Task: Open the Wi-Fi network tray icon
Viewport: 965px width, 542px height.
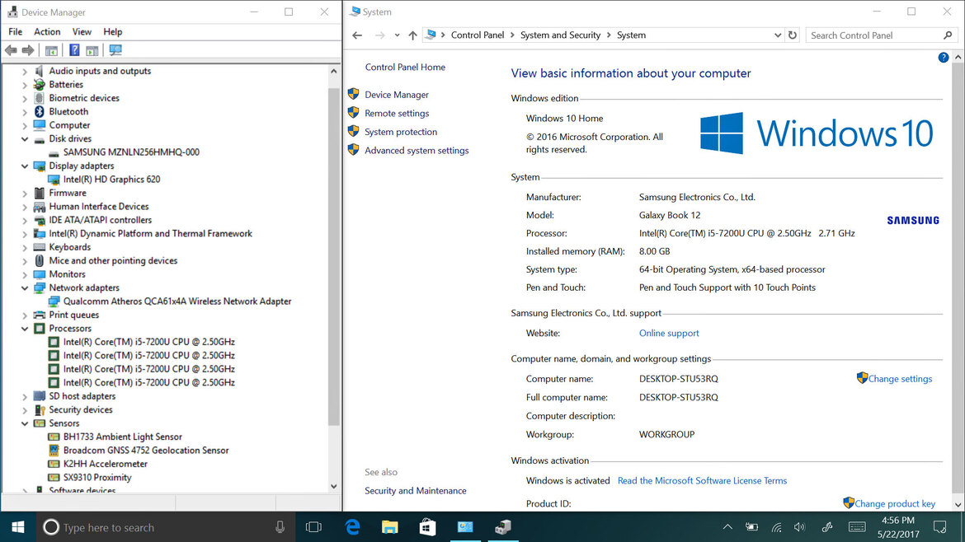Action: (776, 527)
